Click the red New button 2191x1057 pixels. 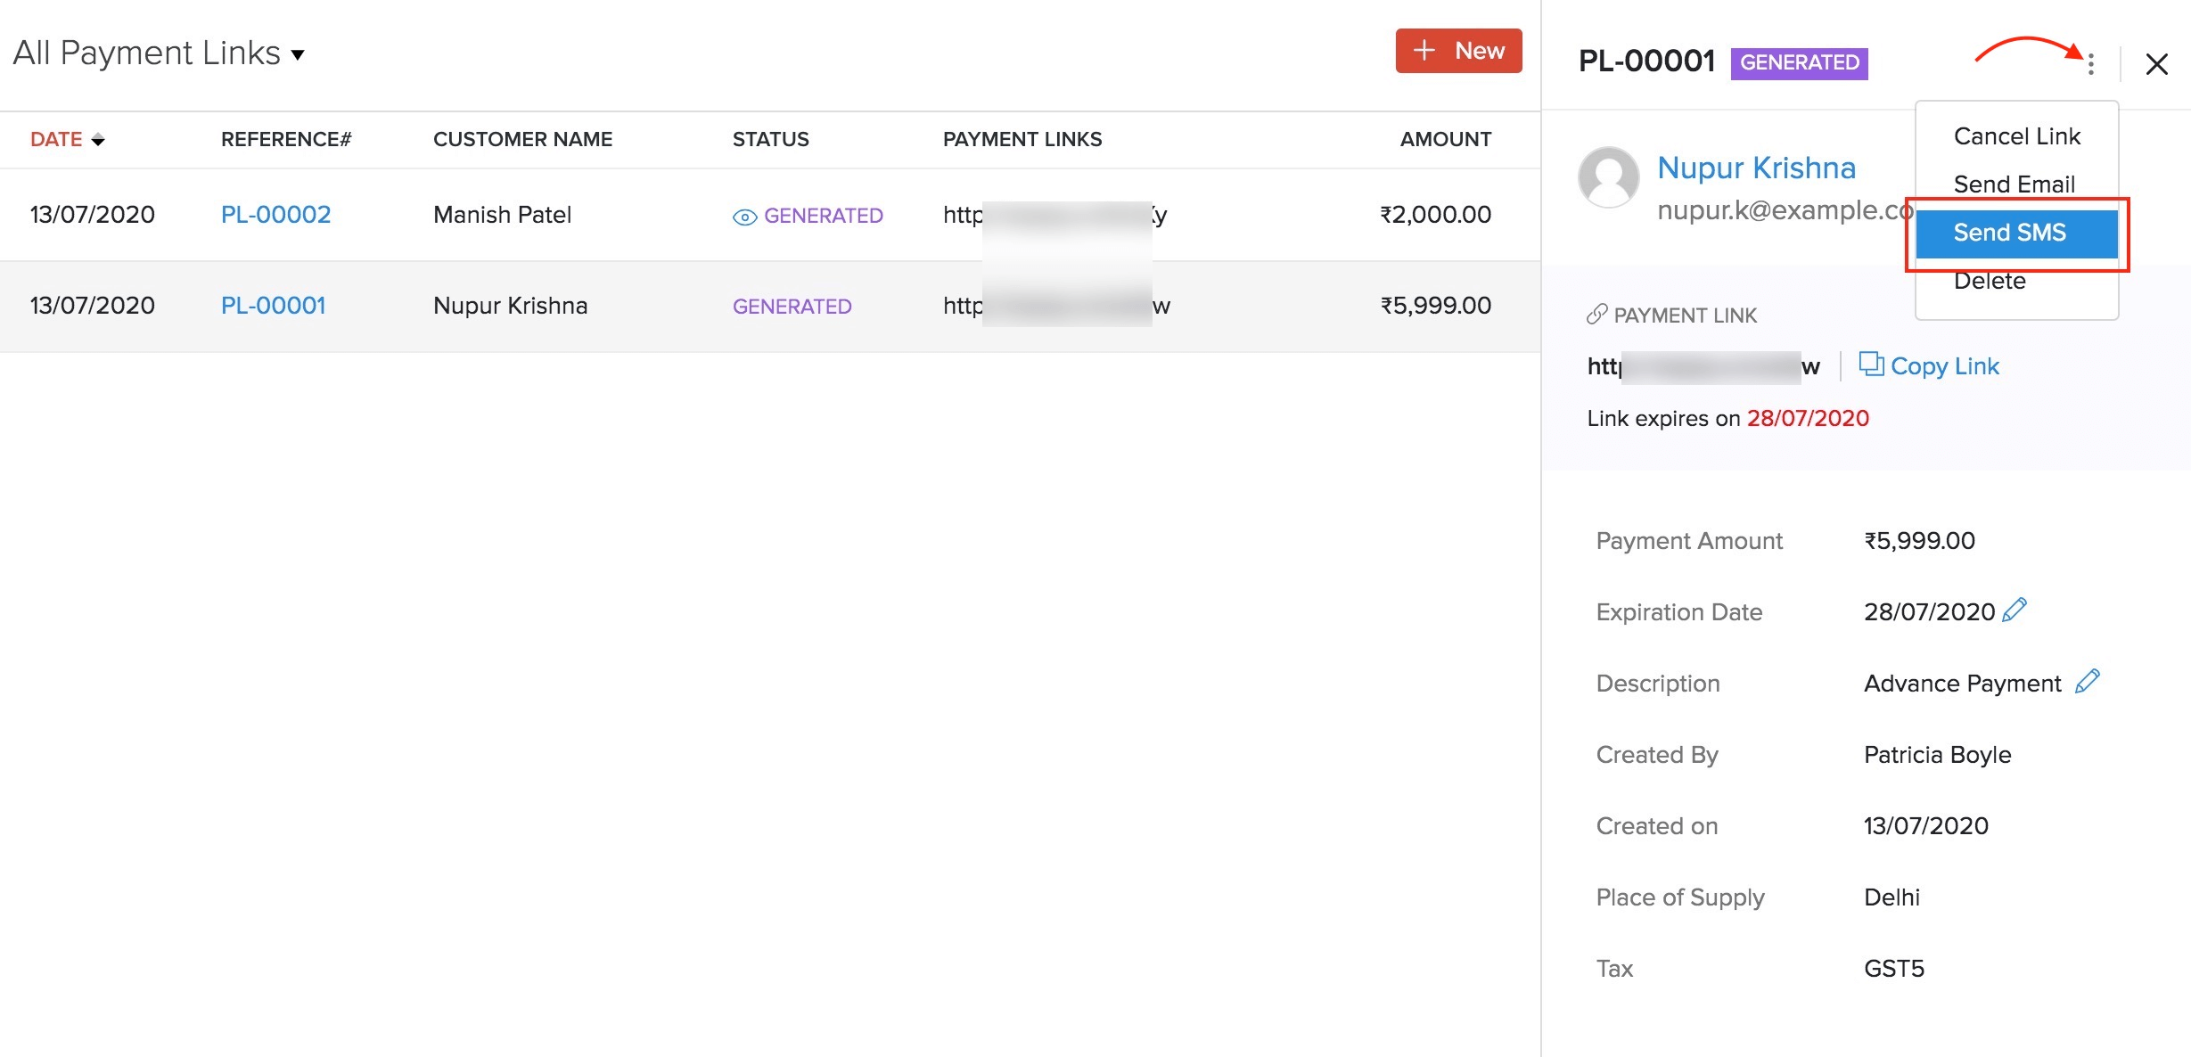[x=1458, y=51]
